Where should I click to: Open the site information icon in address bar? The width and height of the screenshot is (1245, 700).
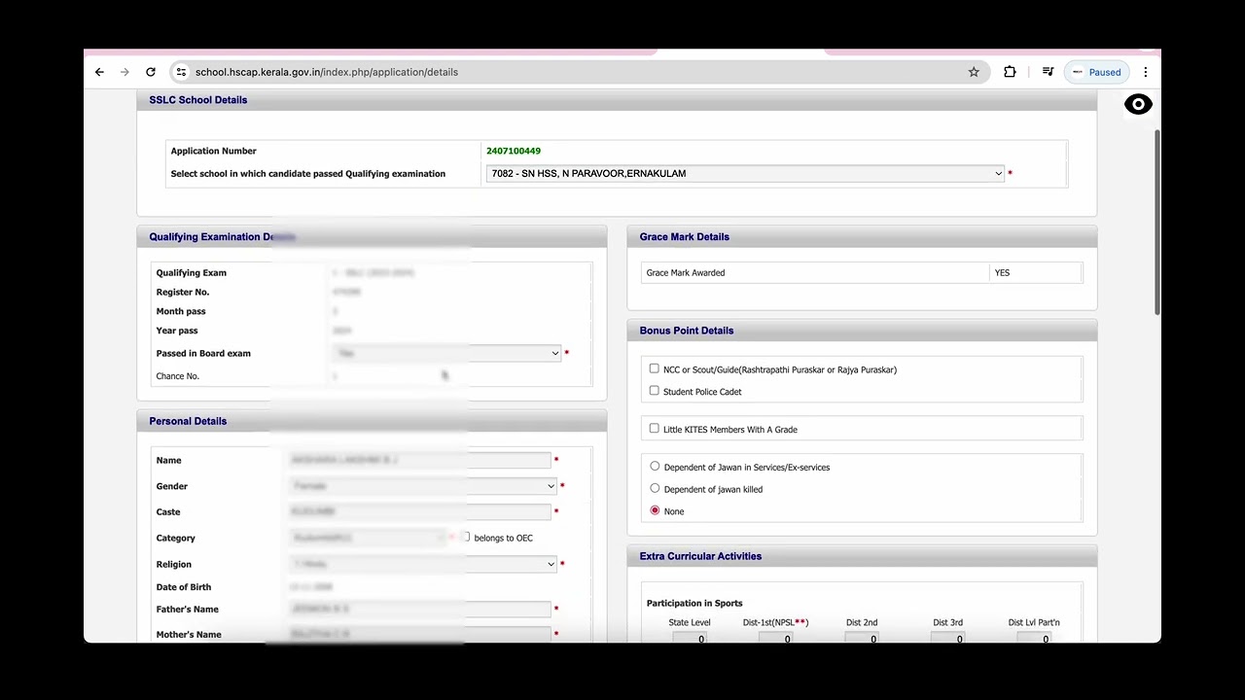[180, 72]
